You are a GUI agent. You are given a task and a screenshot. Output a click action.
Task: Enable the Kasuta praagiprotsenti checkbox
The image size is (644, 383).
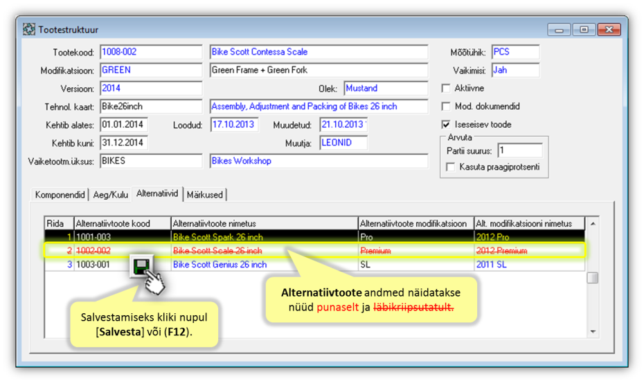(x=451, y=167)
